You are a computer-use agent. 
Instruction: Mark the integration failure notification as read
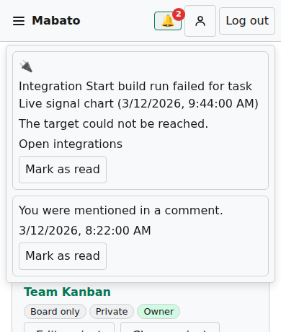(63, 170)
